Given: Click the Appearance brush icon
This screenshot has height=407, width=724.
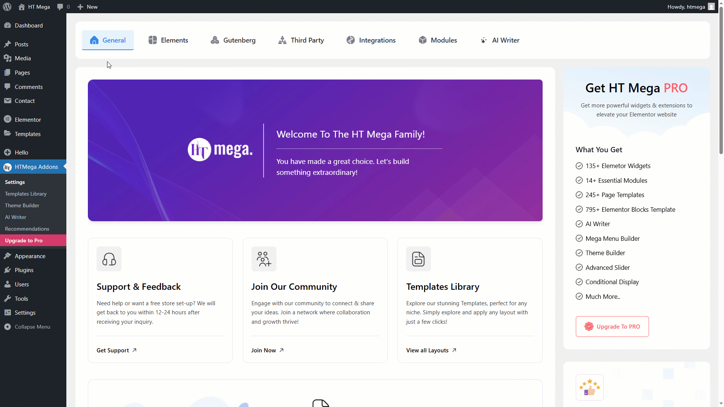Looking at the screenshot, I should (x=8, y=256).
